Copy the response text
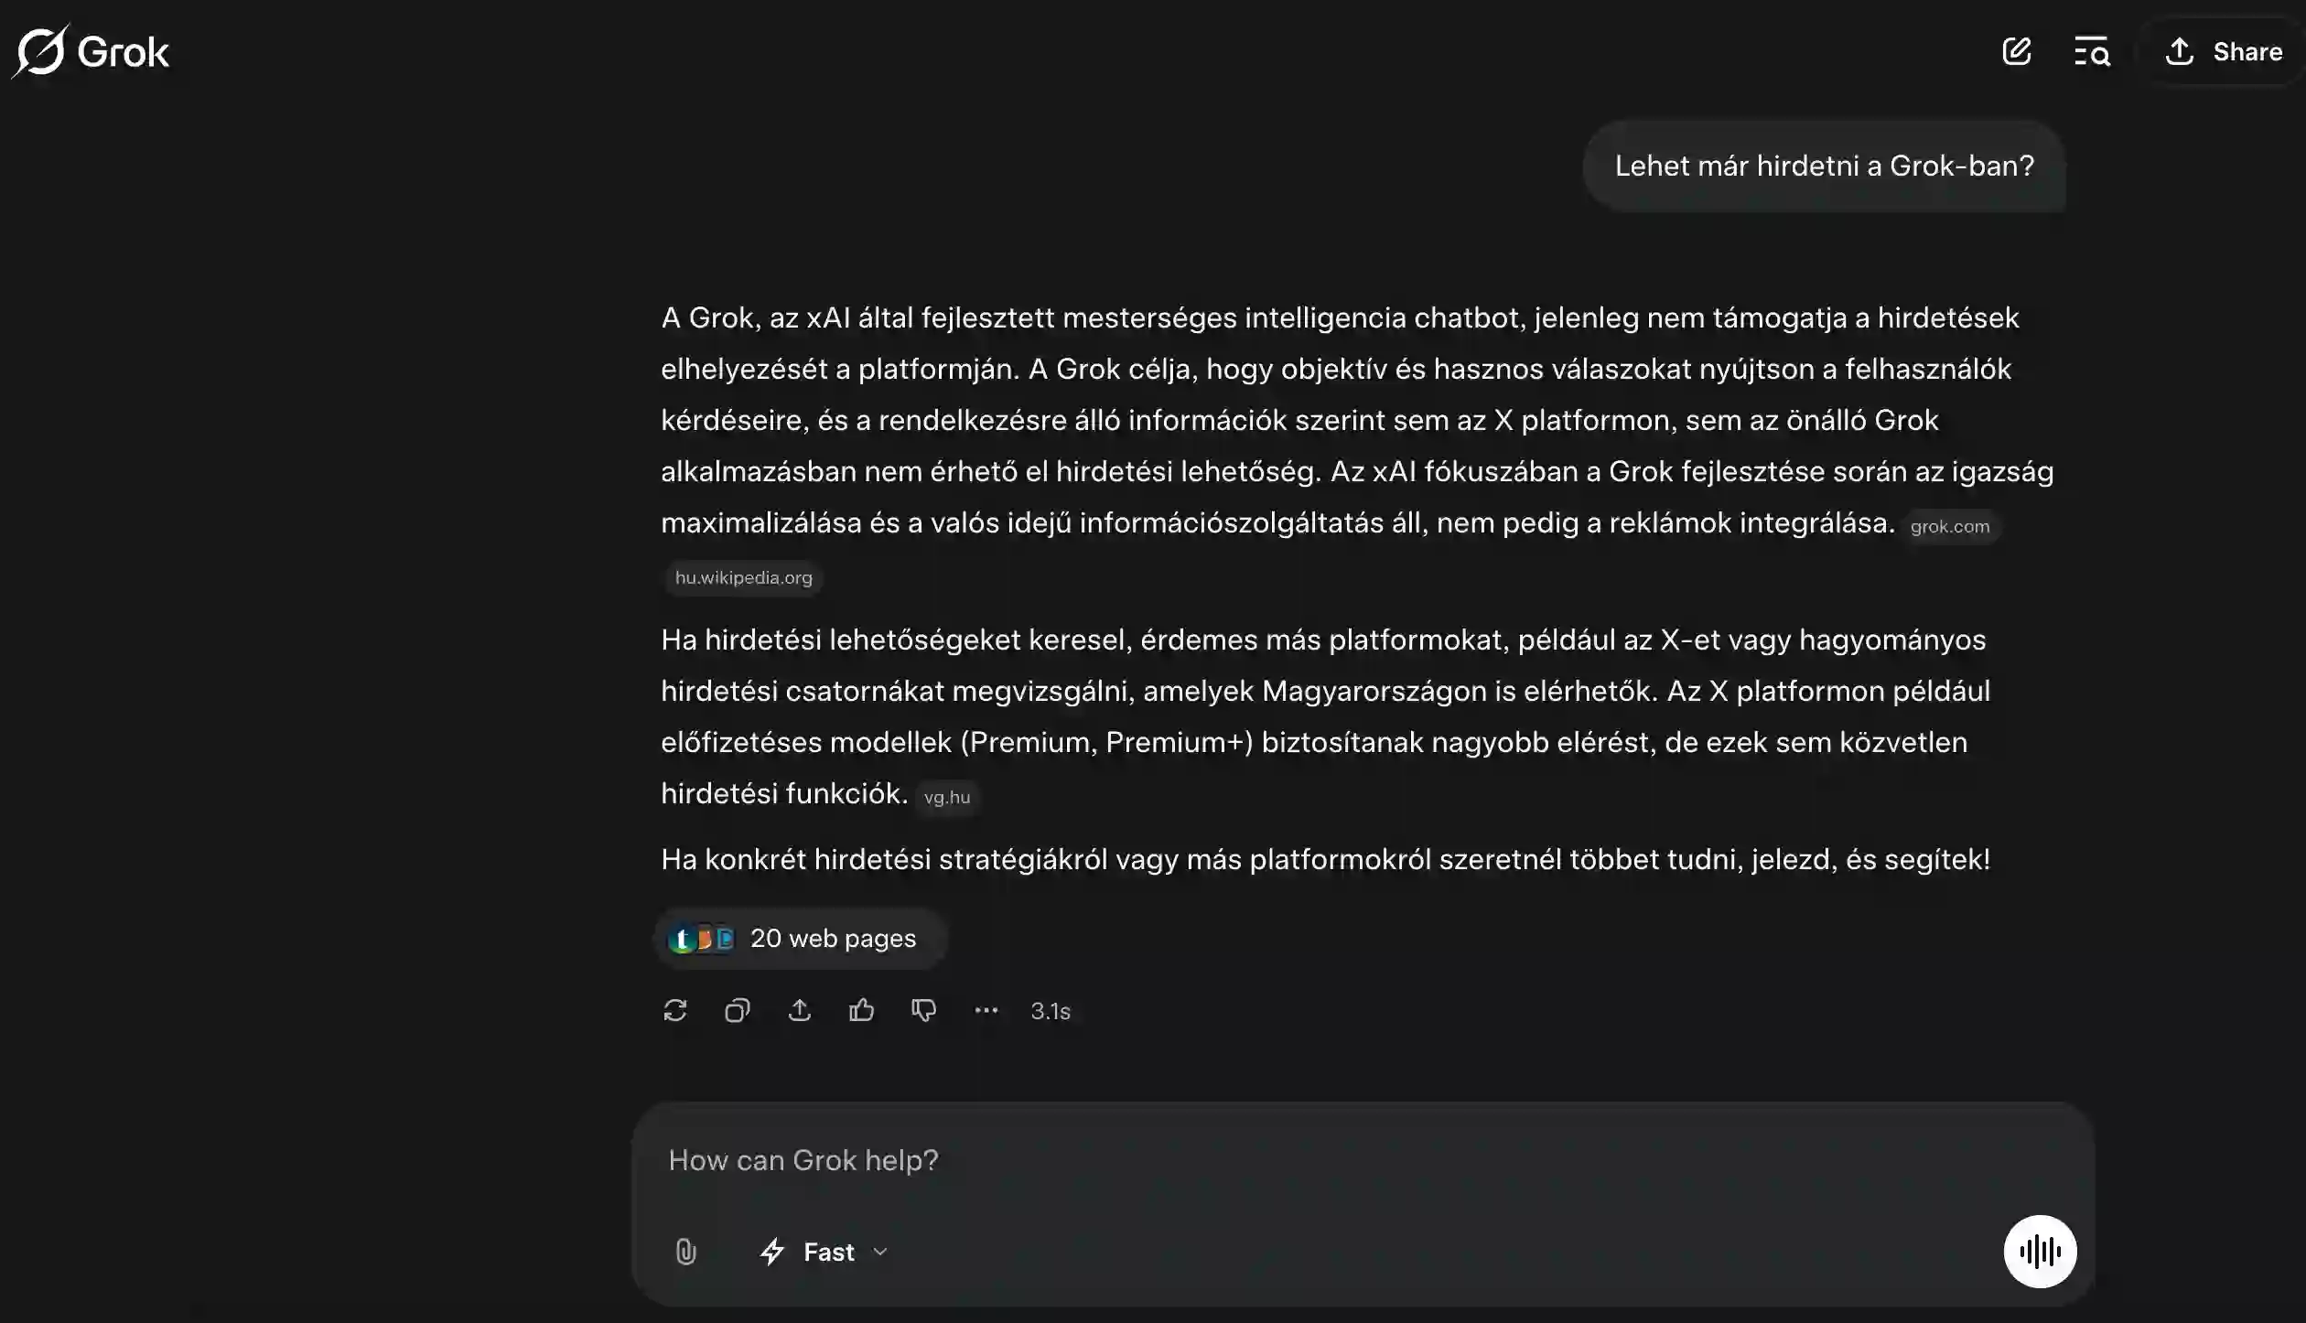Screen dimensions: 2306x1323 (x=738, y=1011)
